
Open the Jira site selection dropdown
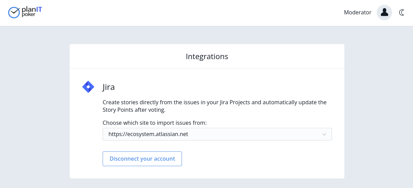[x=217, y=134]
